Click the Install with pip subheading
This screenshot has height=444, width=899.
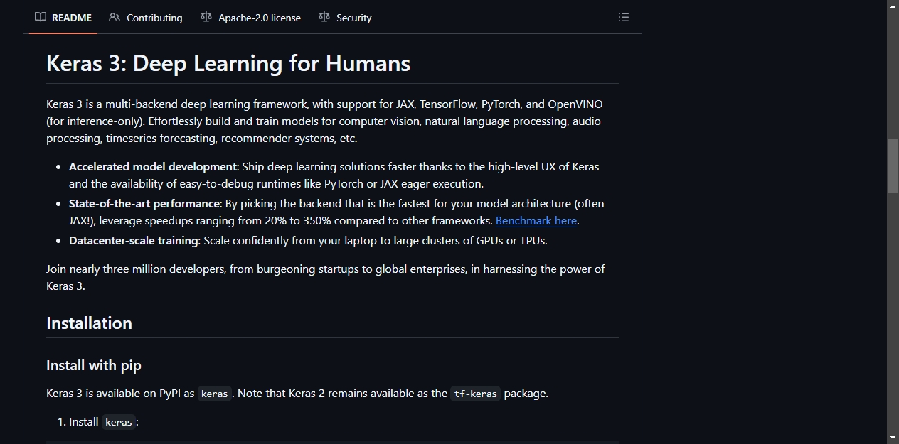pyautogui.click(x=94, y=365)
